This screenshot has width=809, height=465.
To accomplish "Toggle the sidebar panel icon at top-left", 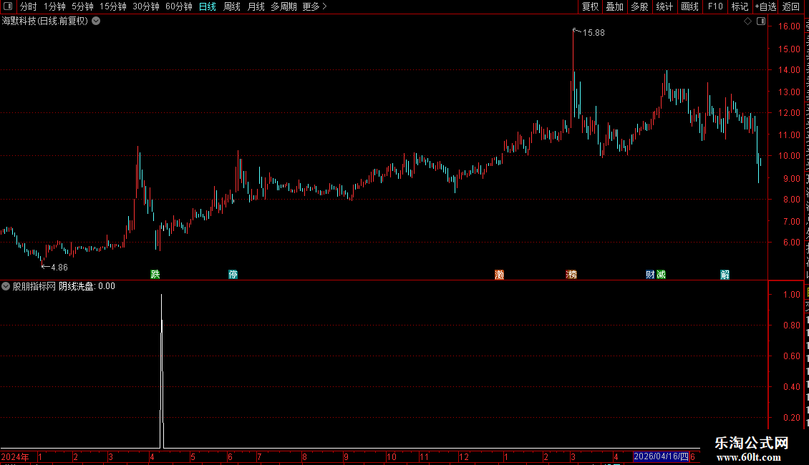I will 8,6.
